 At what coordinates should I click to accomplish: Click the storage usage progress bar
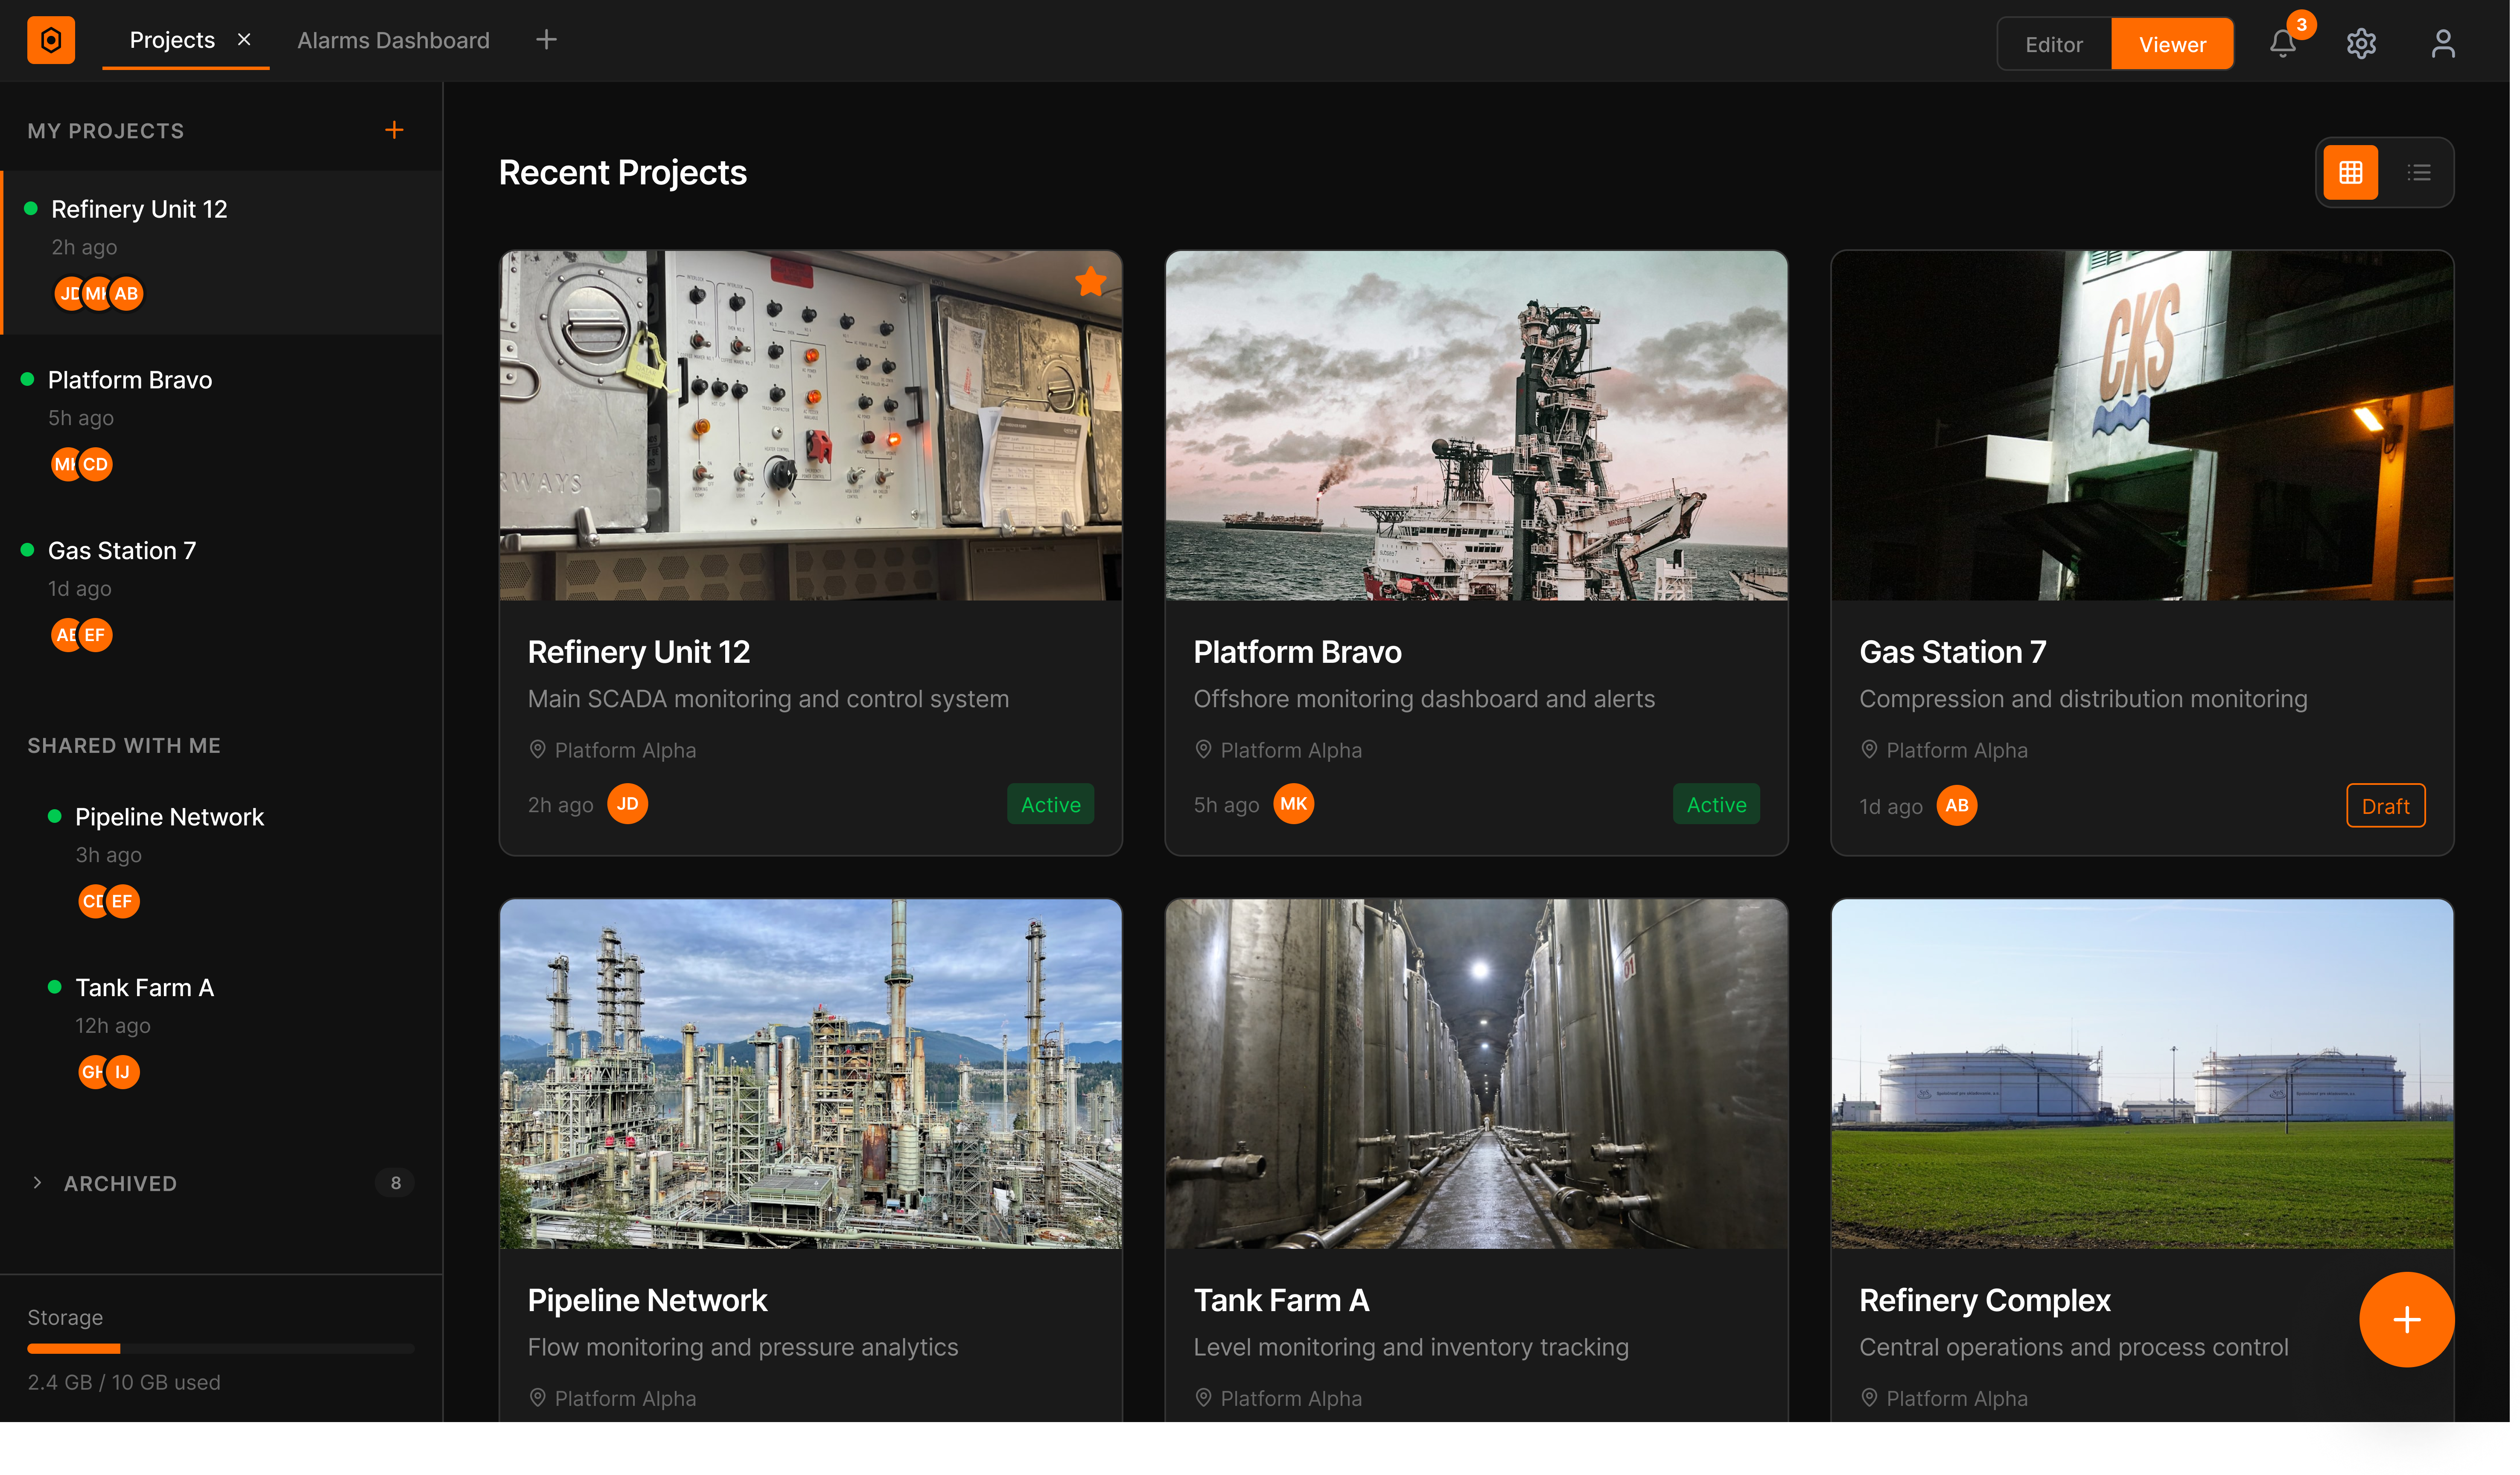(x=221, y=1349)
